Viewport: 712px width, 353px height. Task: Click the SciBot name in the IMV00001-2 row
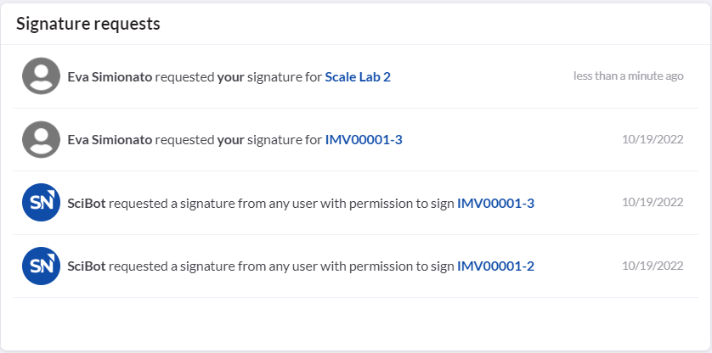[x=87, y=266]
